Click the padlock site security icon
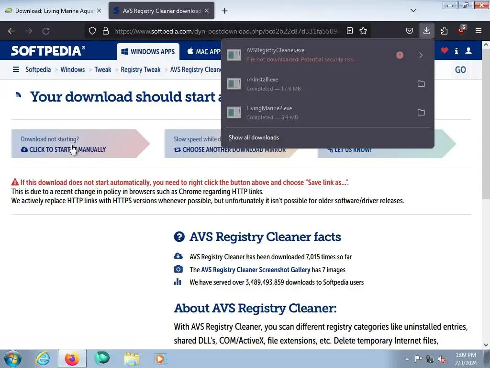Viewport: 490px width, 368px height. pyautogui.click(x=106, y=31)
